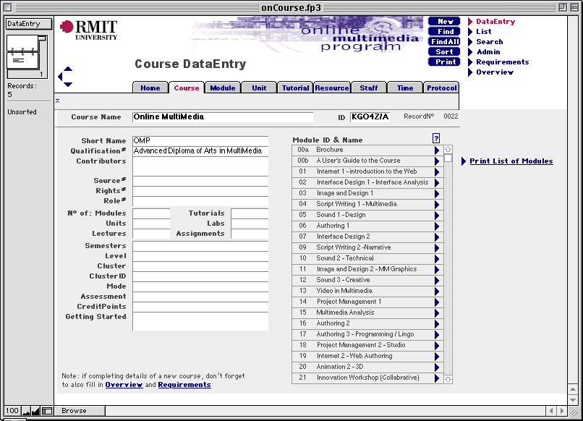Switch to the Staff tab
The image size is (583, 421).
pos(368,87)
